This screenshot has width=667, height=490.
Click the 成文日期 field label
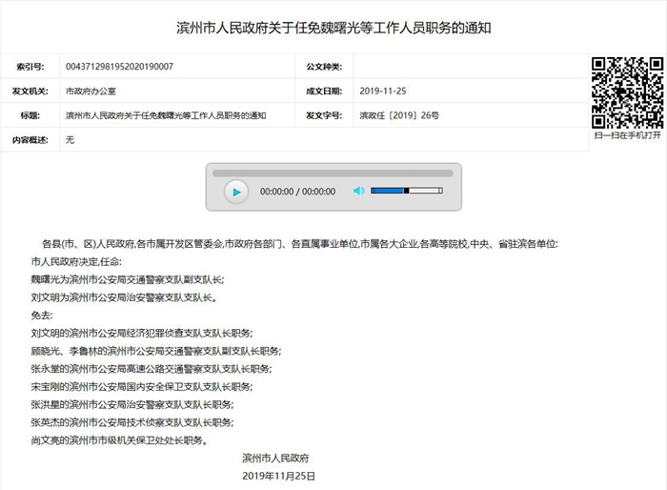point(323,92)
